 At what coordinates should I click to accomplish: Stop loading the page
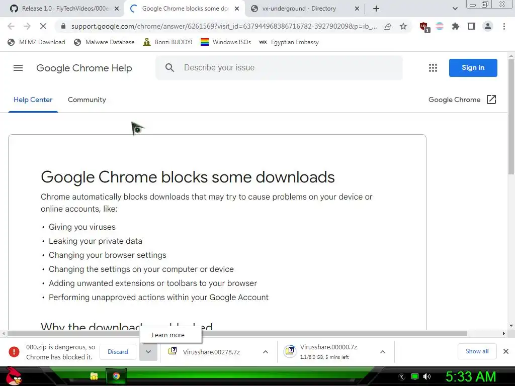point(43,26)
